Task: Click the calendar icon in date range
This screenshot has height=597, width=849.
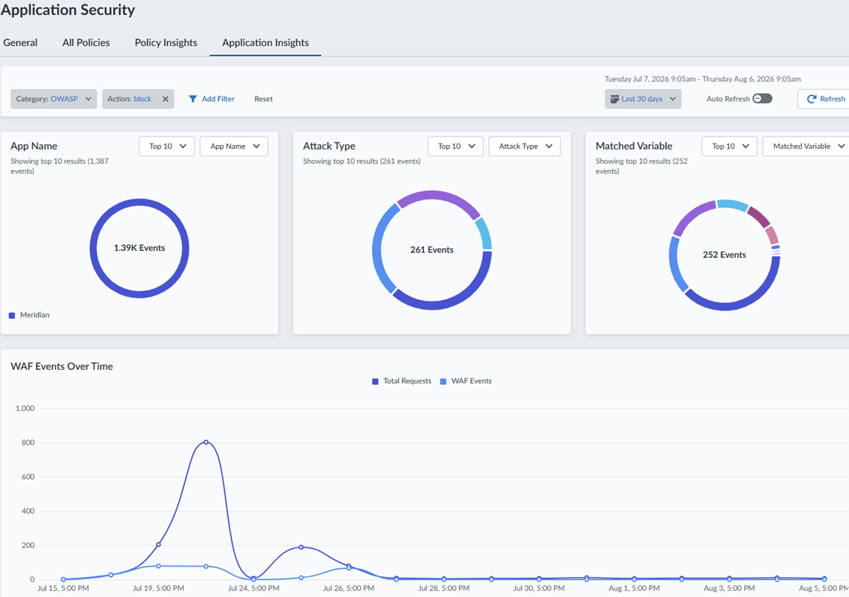Action: (x=615, y=99)
